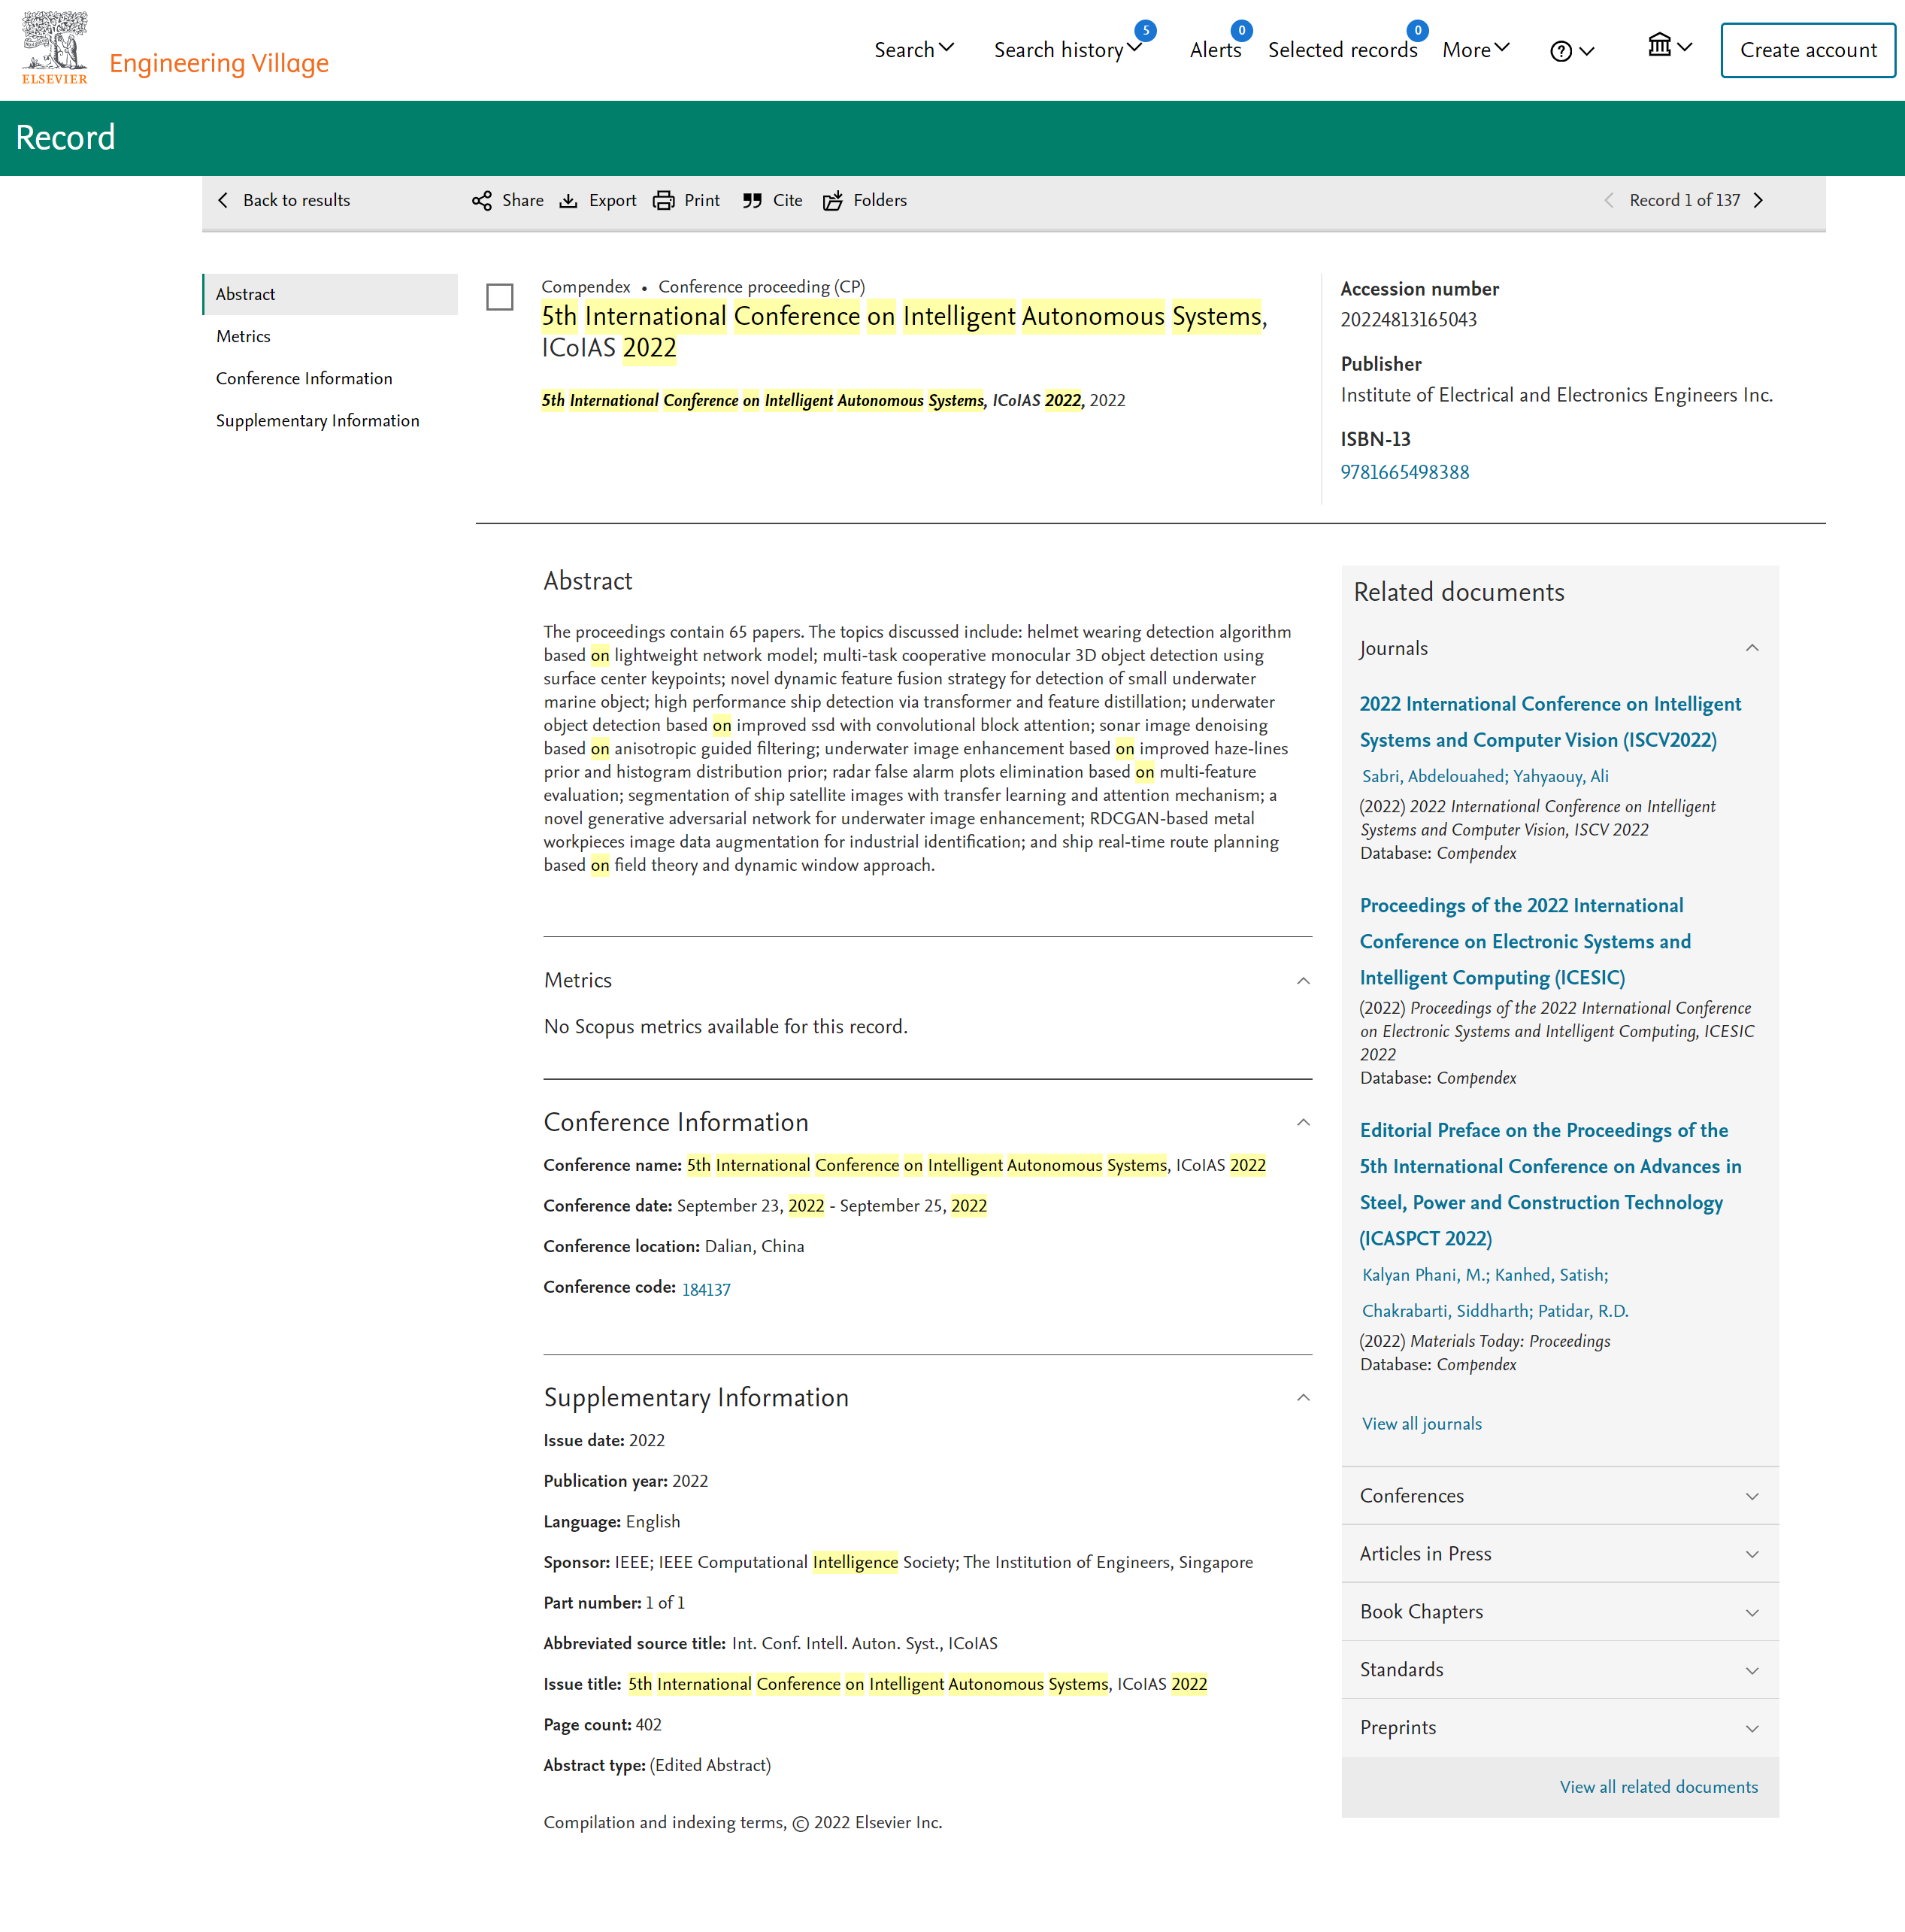Click the Folders toolbar label

pyautogui.click(x=880, y=200)
